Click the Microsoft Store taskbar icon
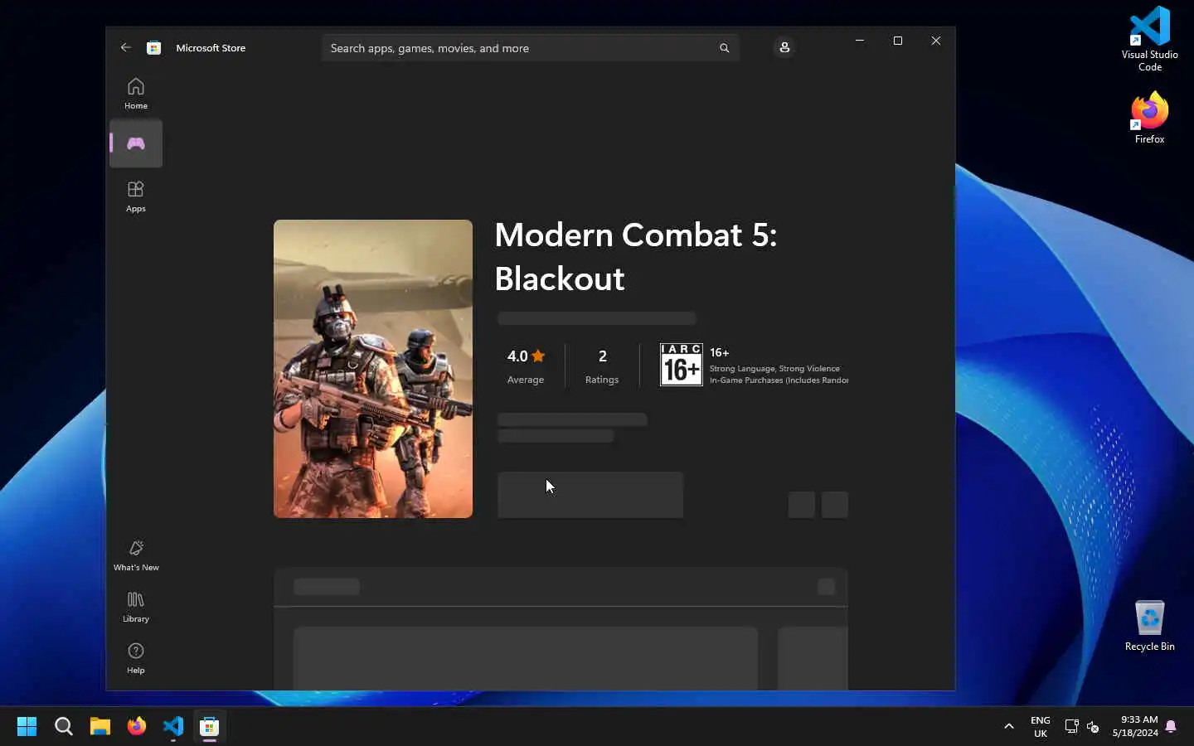The image size is (1194, 746). point(209,726)
